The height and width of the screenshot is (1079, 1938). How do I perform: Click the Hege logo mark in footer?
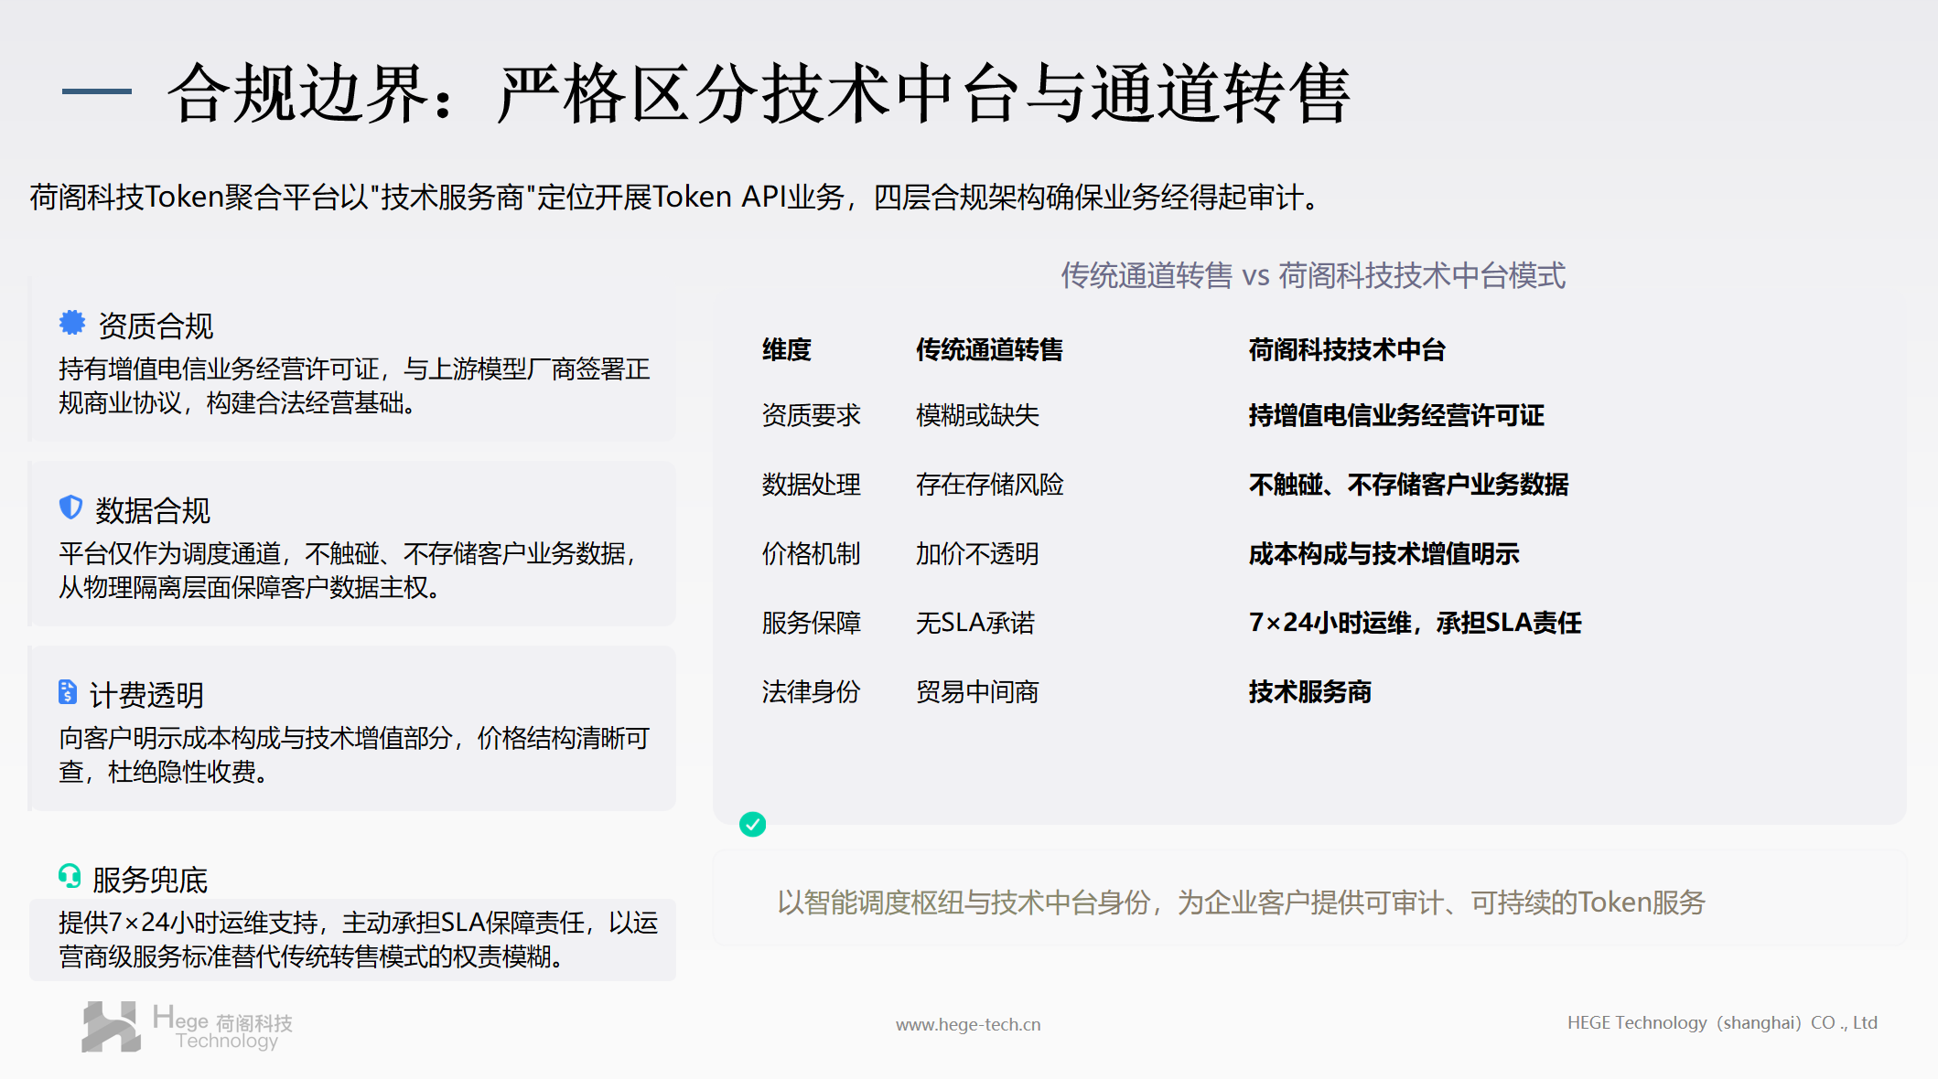pos(111,1027)
